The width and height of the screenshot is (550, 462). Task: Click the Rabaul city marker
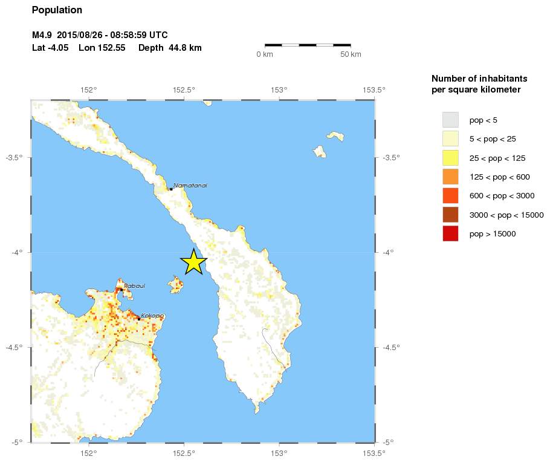[x=121, y=290]
